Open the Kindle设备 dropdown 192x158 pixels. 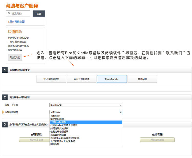point(86,105)
